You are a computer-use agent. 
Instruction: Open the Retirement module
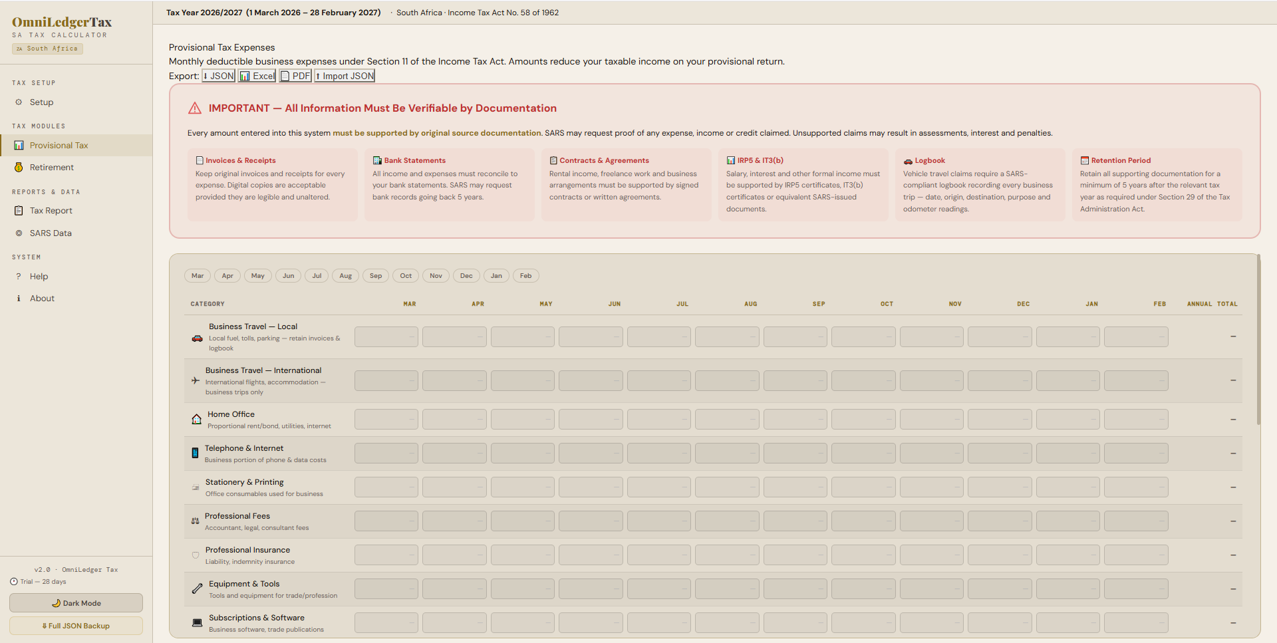51,168
